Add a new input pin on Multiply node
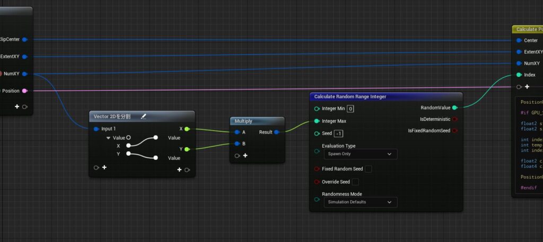 click(x=245, y=156)
